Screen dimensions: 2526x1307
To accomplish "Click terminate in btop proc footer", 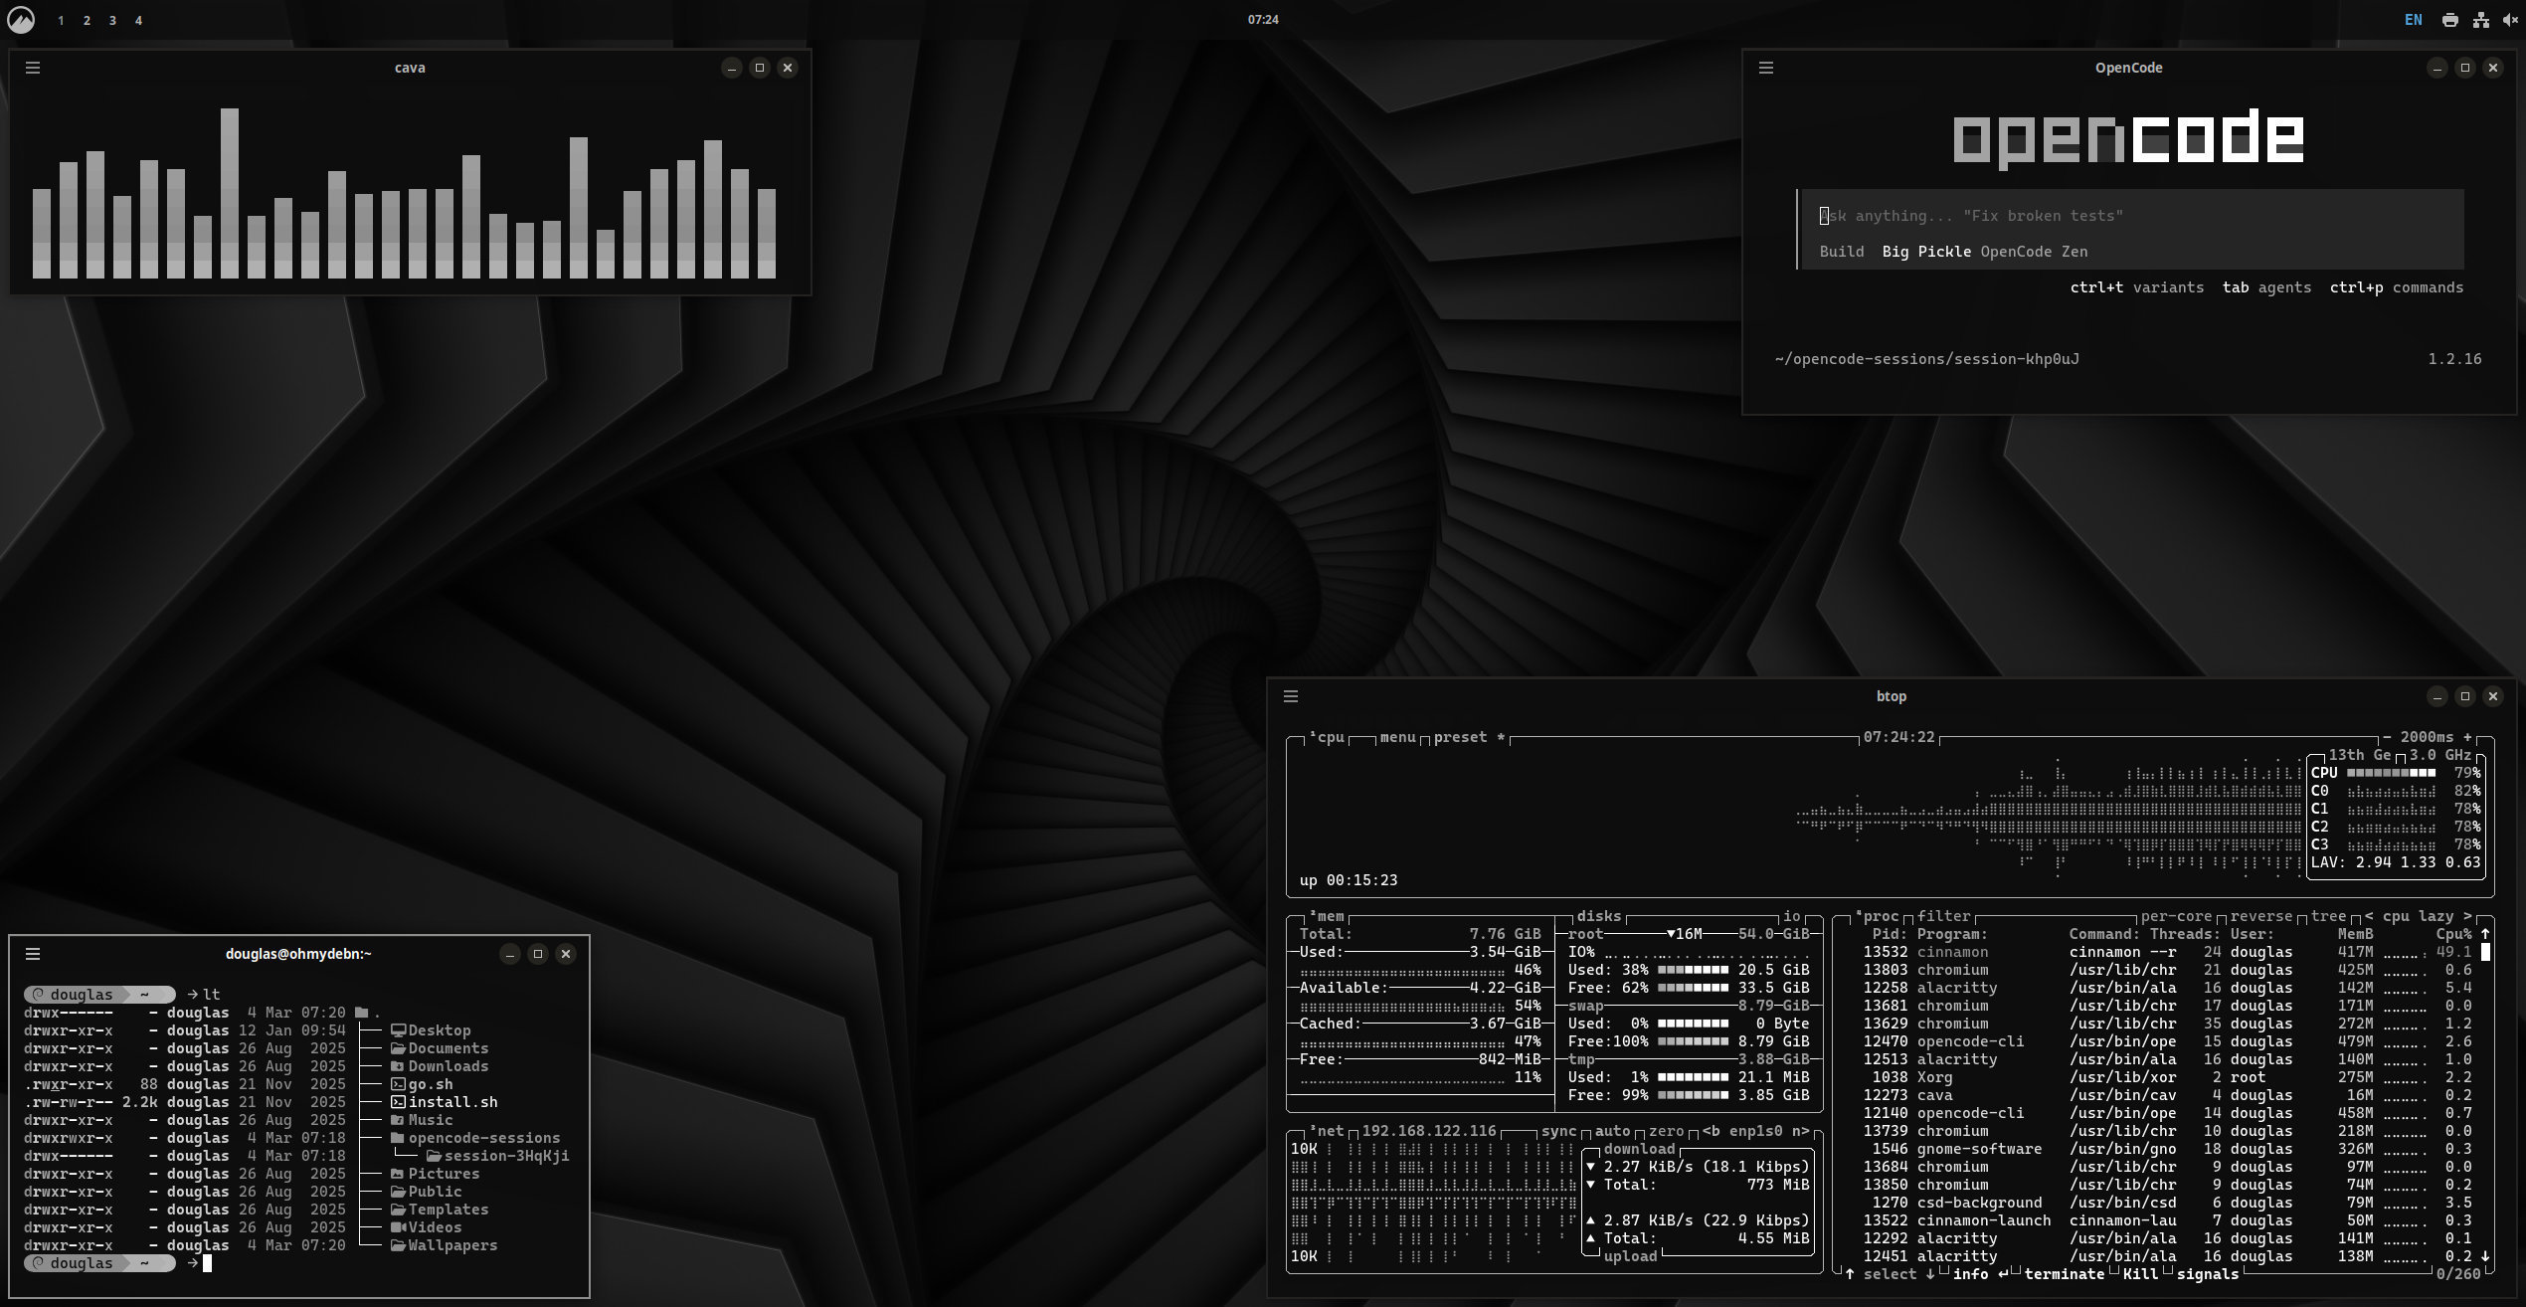I will coord(2064,1274).
